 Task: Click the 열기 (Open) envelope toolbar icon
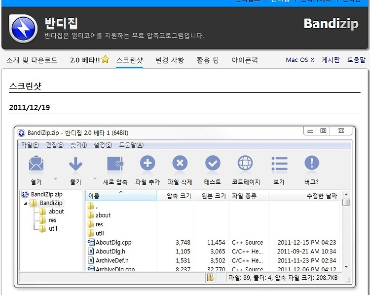[x=36, y=164]
